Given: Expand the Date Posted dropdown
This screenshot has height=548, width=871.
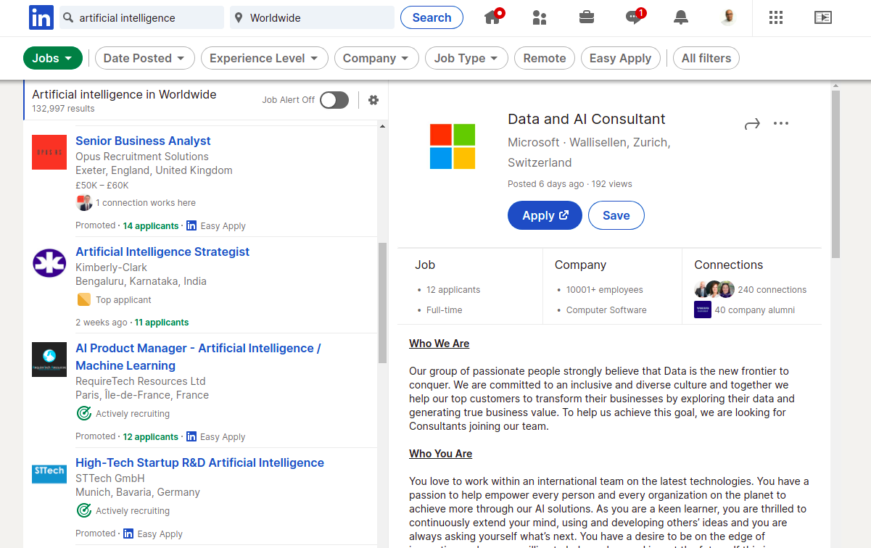Looking at the screenshot, I should click(x=144, y=58).
